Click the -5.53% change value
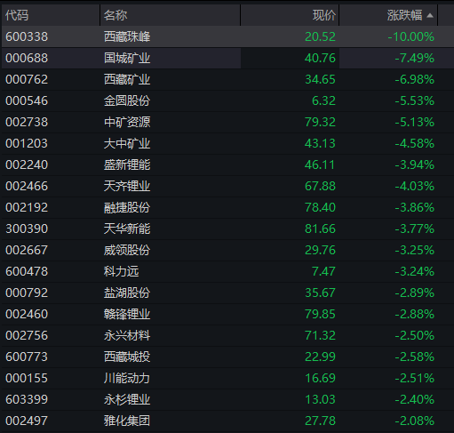The width and height of the screenshot is (454, 433). point(415,100)
